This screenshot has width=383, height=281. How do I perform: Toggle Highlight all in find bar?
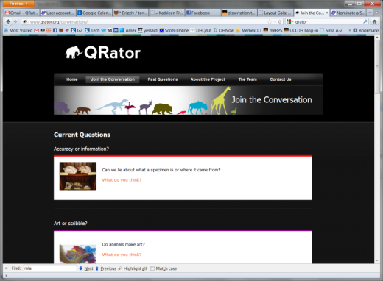133,268
